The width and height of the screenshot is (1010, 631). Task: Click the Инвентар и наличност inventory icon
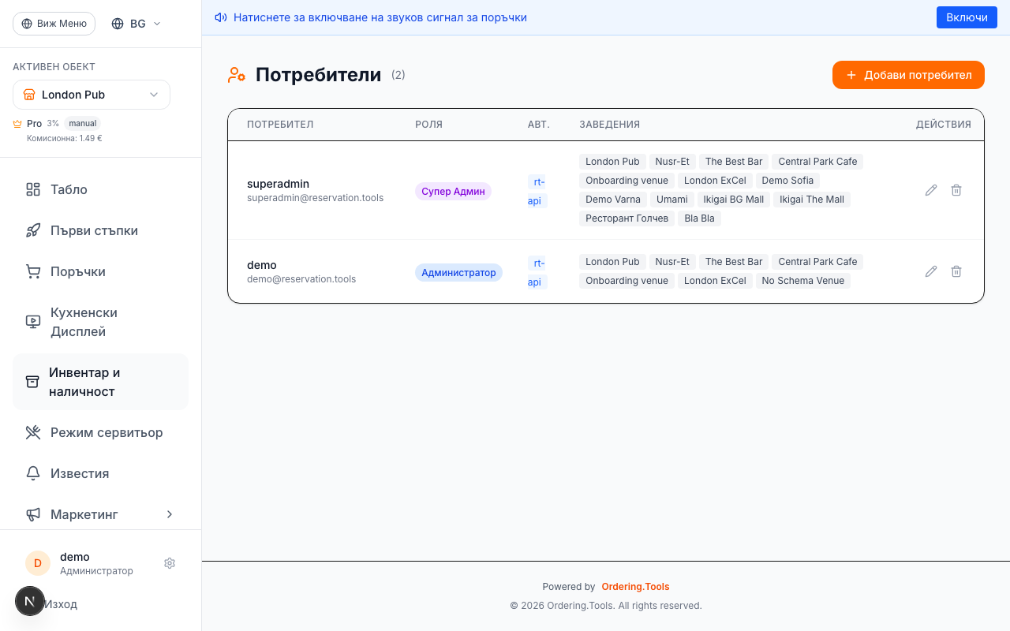point(32,381)
